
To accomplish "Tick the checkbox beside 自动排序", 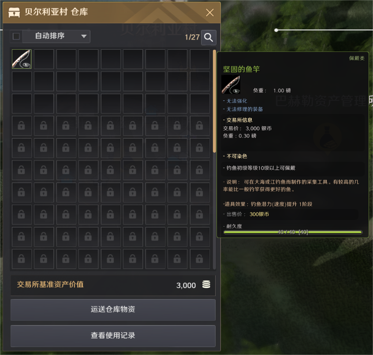I will [16, 37].
